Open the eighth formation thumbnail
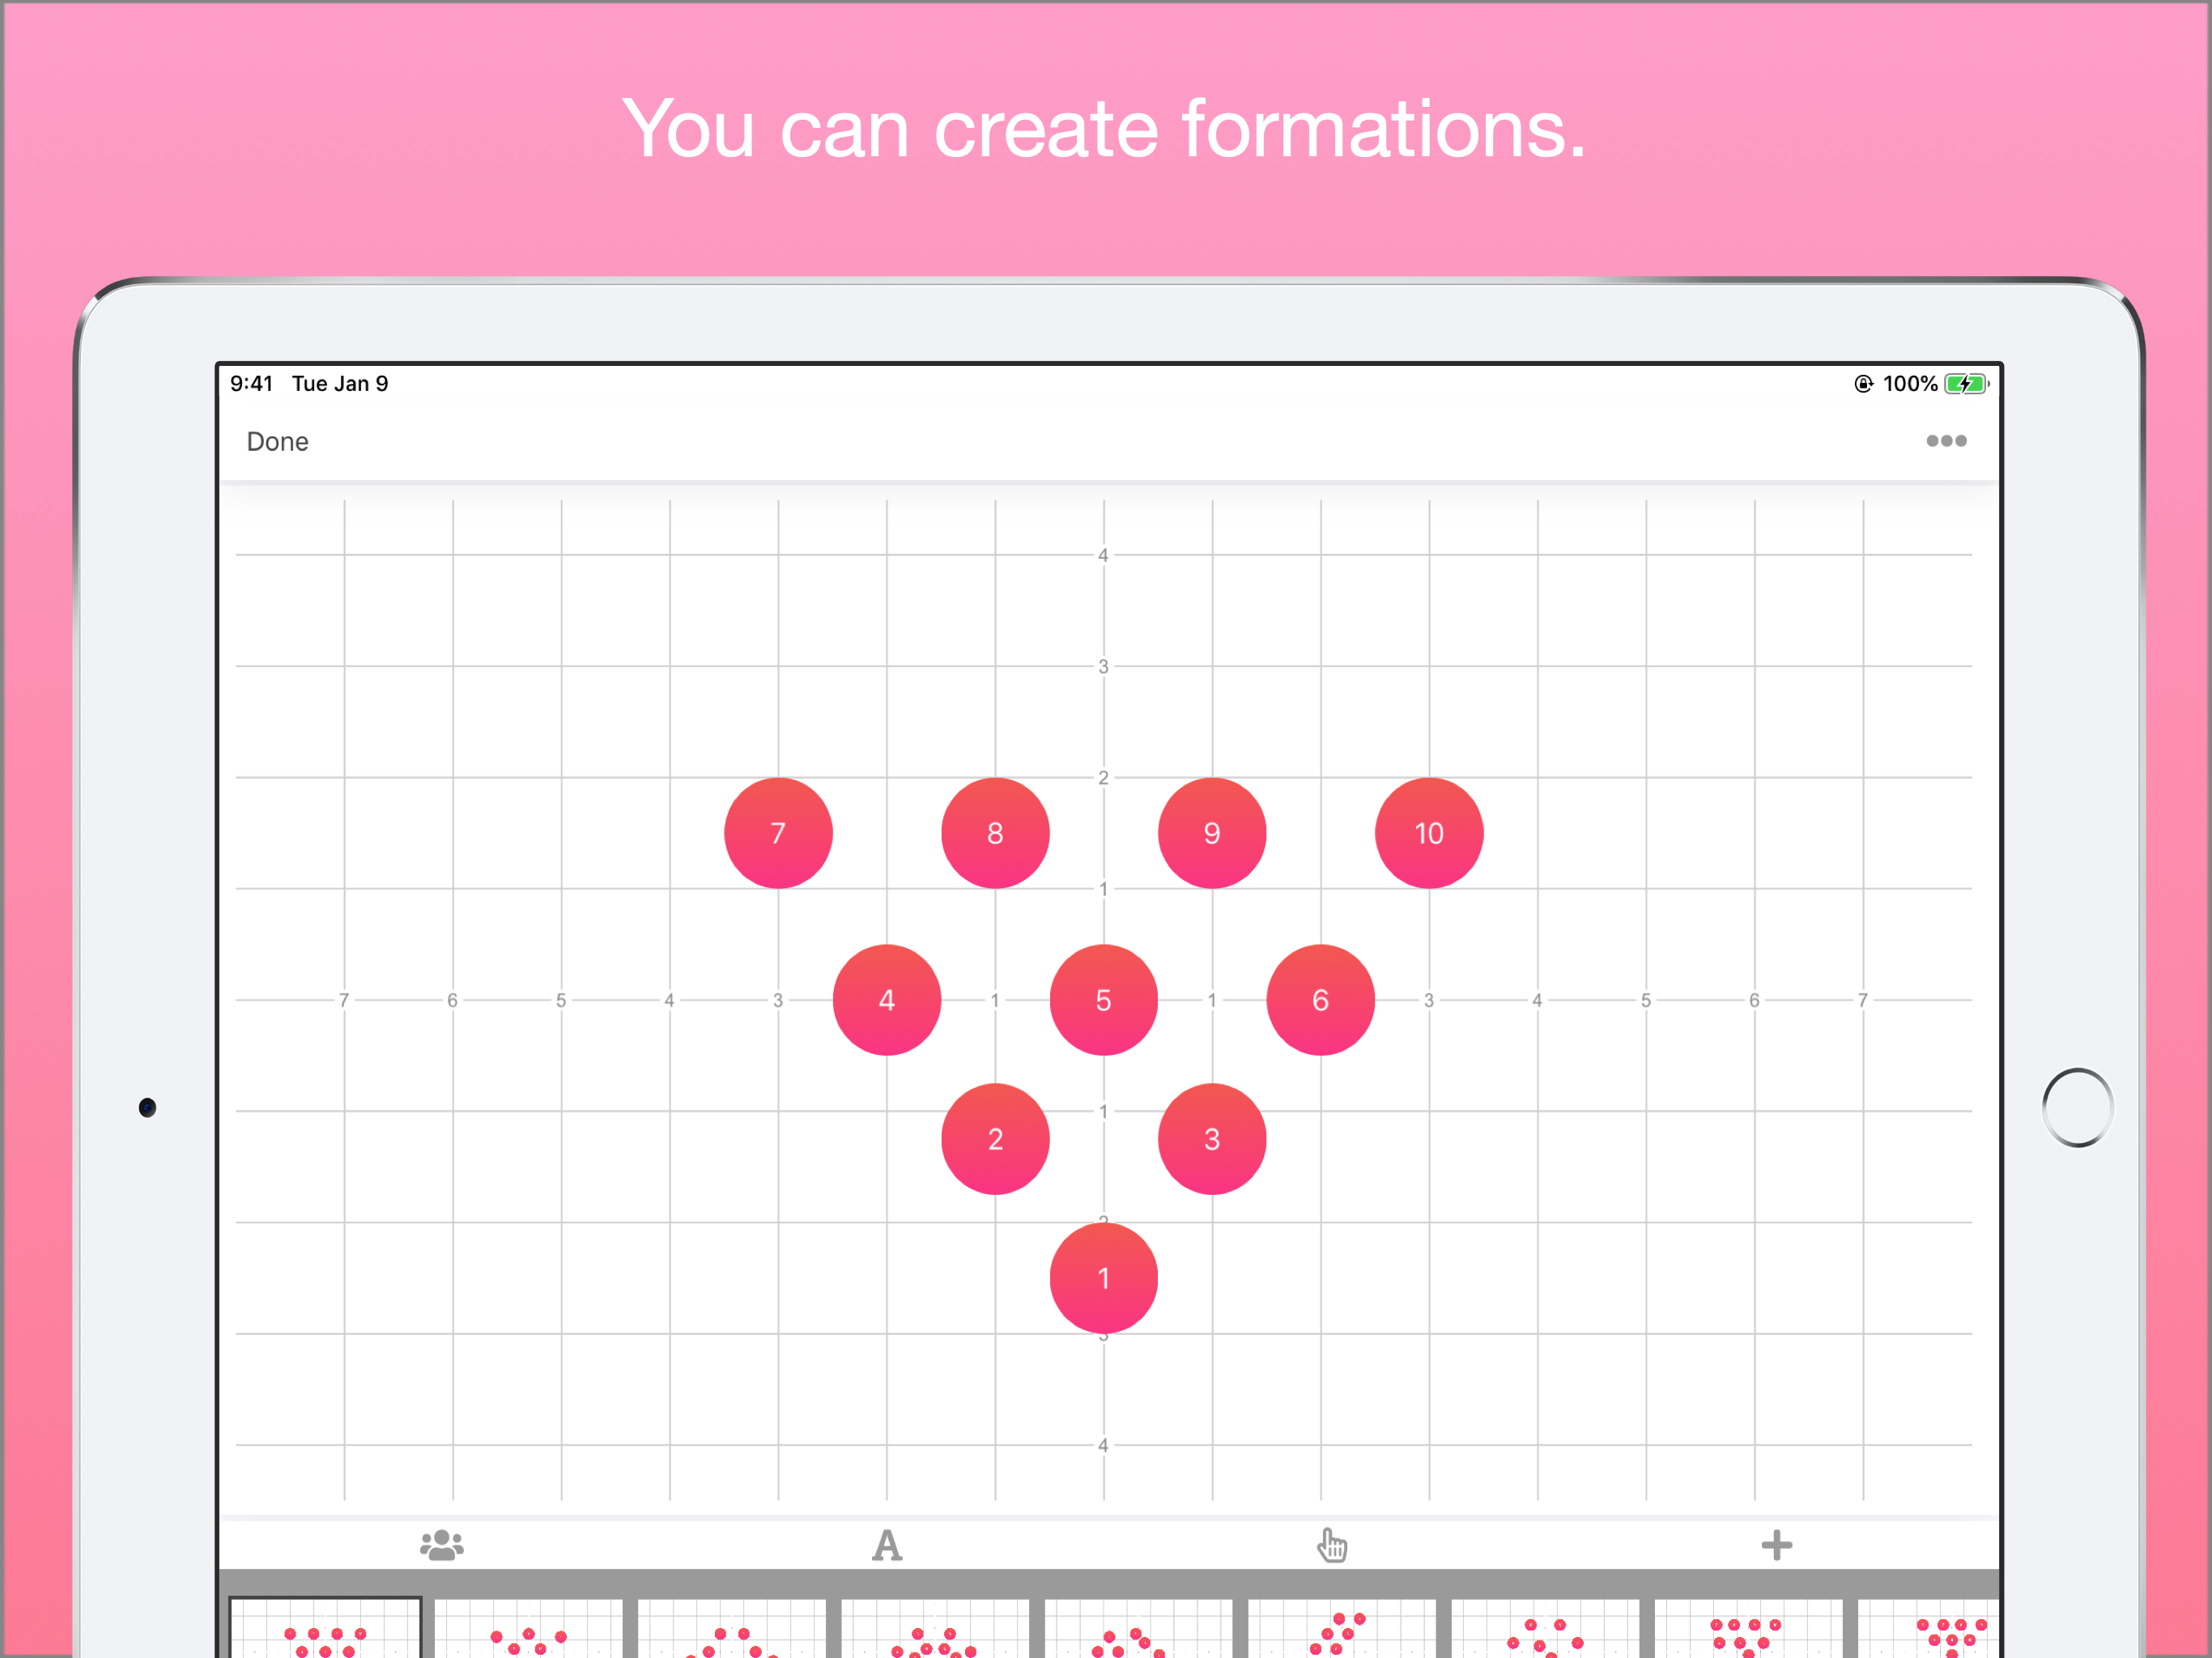This screenshot has height=1658, width=2212. (x=1748, y=1628)
